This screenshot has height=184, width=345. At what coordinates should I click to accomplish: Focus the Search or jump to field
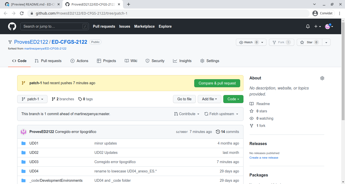click(x=52, y=26)
